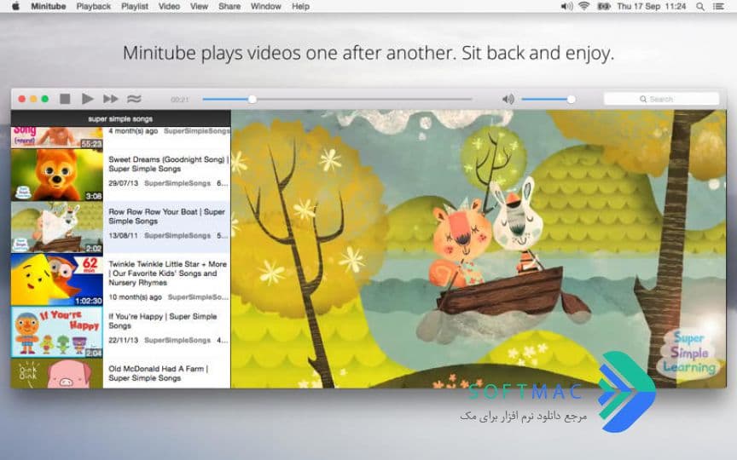
Task: Open the Window menu
Action: pyautogui.click(x=266, y=7)
